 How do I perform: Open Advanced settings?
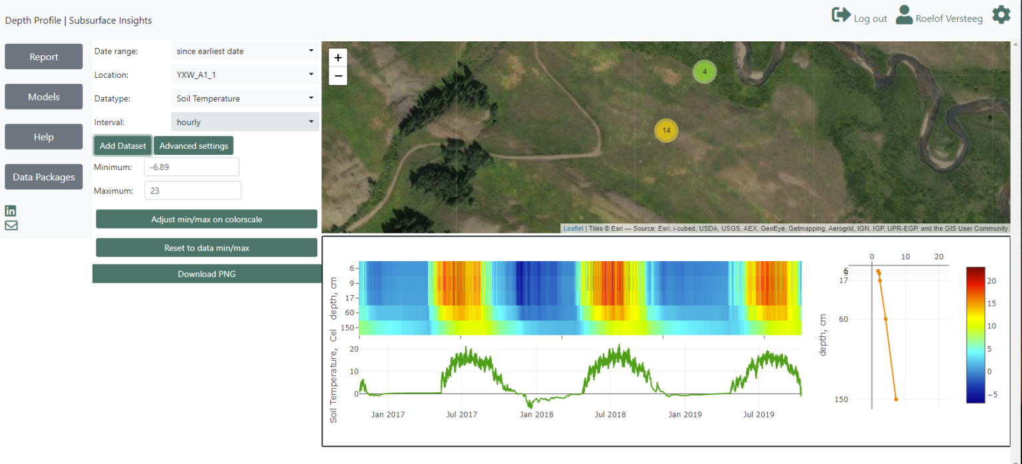click(193, 145)
